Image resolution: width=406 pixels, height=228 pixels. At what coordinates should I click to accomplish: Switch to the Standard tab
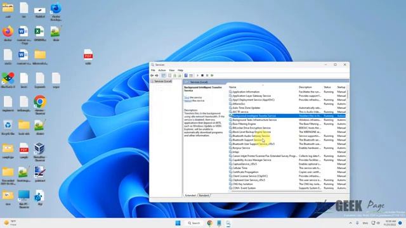pyautogui.click(x=204, y=196)
